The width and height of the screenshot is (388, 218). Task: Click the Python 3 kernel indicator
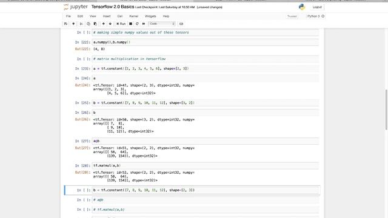click(x=316, y=16)
